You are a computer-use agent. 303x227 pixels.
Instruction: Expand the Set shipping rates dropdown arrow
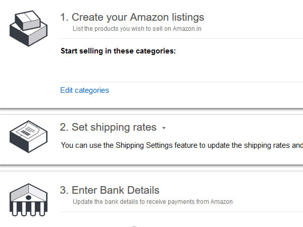(x=164, y=128)
